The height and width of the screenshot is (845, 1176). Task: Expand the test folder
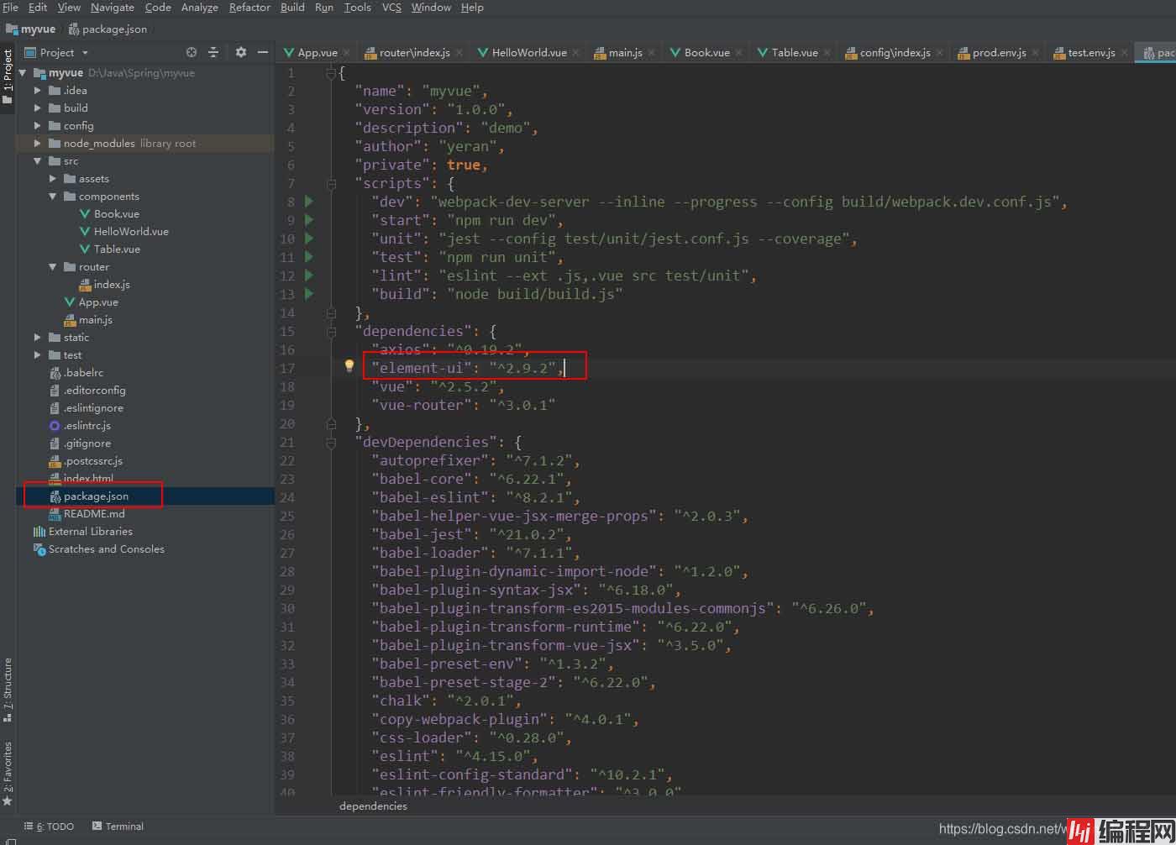37,354
